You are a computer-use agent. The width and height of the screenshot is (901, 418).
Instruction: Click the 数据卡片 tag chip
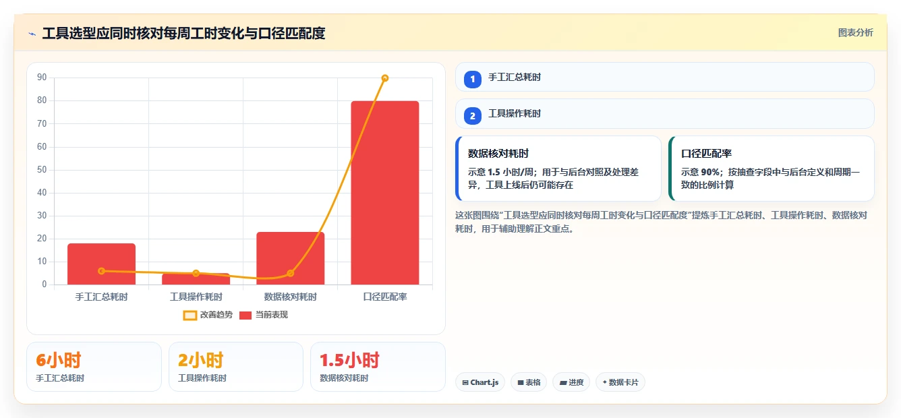[x=620, y=382]
